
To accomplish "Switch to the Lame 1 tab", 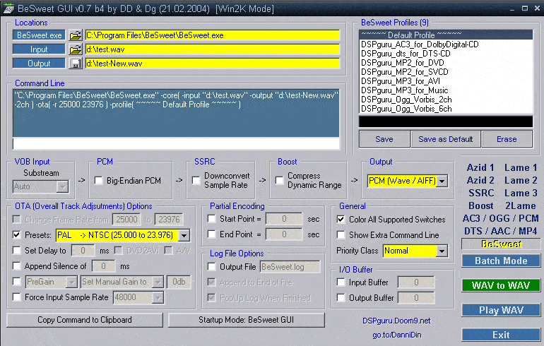I will click(x=521, y=167).
